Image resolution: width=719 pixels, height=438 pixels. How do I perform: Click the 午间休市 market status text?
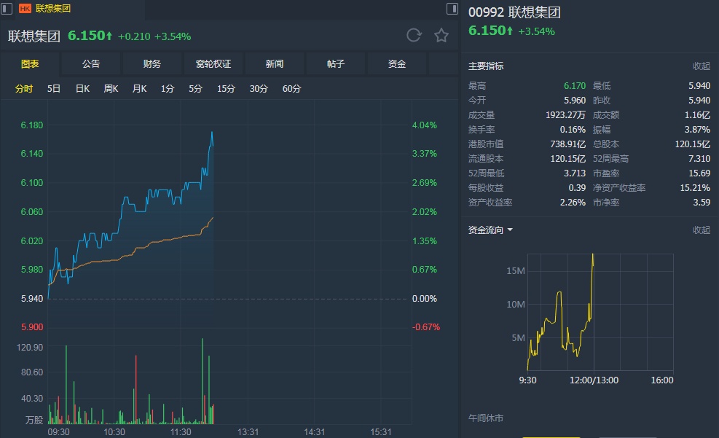click(486, 418)
